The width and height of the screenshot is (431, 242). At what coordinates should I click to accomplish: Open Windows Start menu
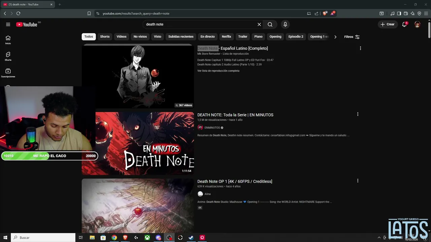pos(5,237)
